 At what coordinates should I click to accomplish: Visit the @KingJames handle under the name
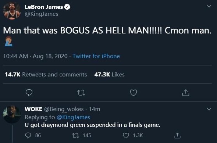tap(42, 14)
